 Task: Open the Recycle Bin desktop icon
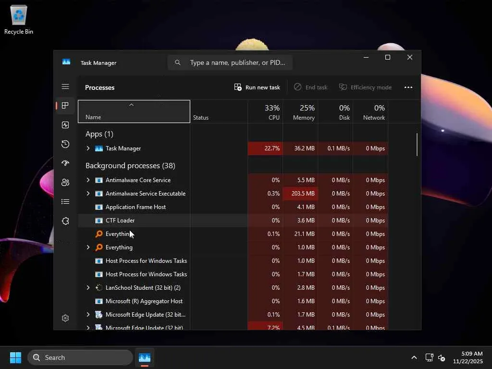[x=19, y=19]
